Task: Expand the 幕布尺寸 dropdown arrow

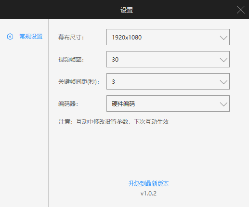Action: point(223,38)
